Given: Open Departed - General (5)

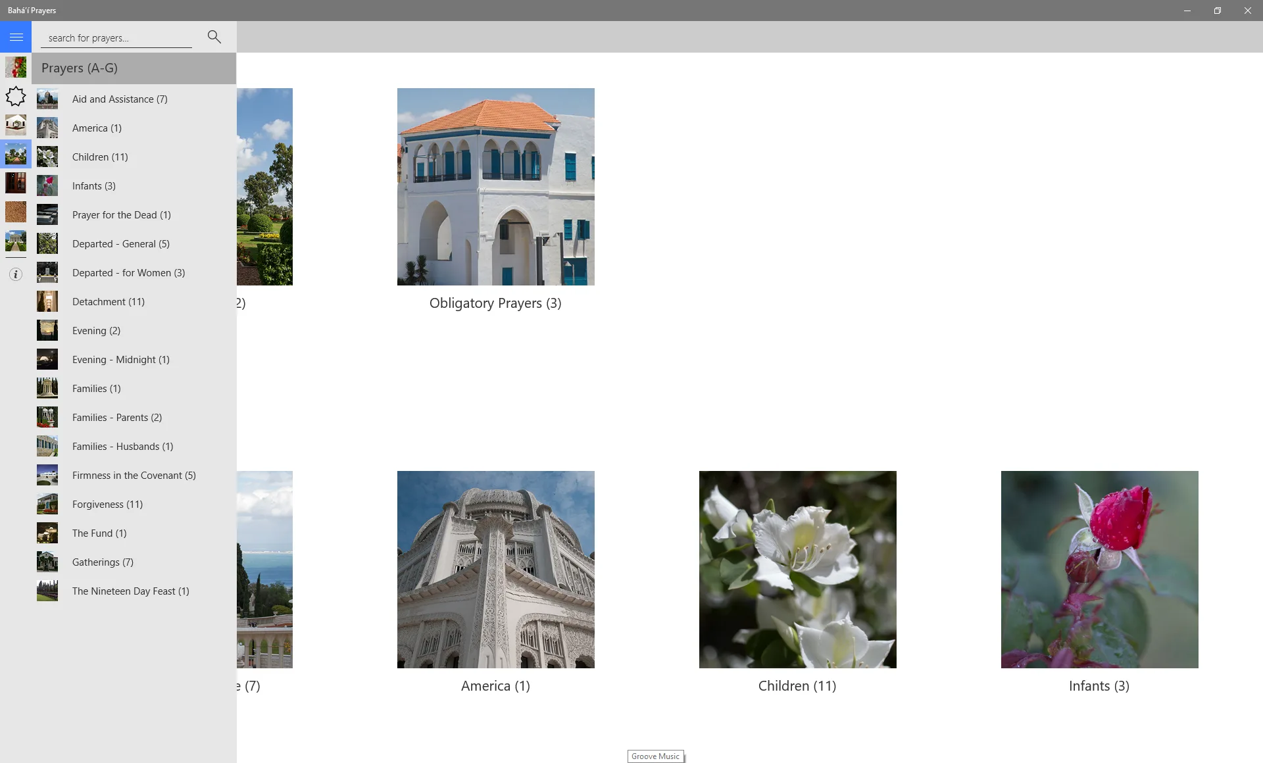Looking at the screenshot, I should [x=134, y=243].
